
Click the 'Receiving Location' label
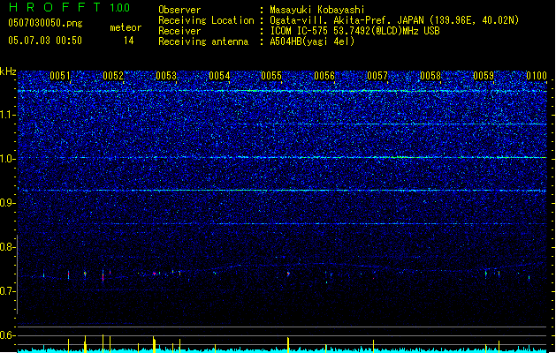(206, 20)
